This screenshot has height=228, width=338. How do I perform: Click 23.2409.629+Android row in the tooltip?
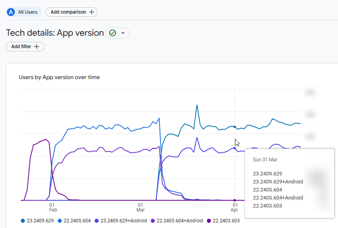coord(278,181)
